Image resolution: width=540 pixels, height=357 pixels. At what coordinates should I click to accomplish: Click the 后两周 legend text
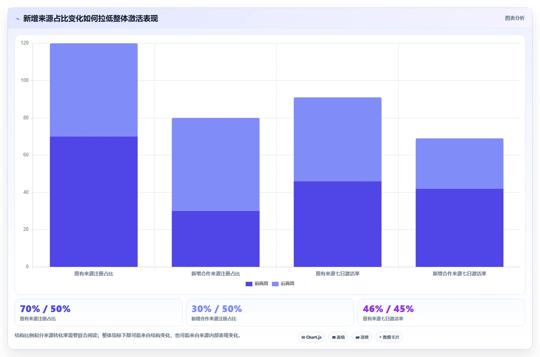(x=288, y=284)
